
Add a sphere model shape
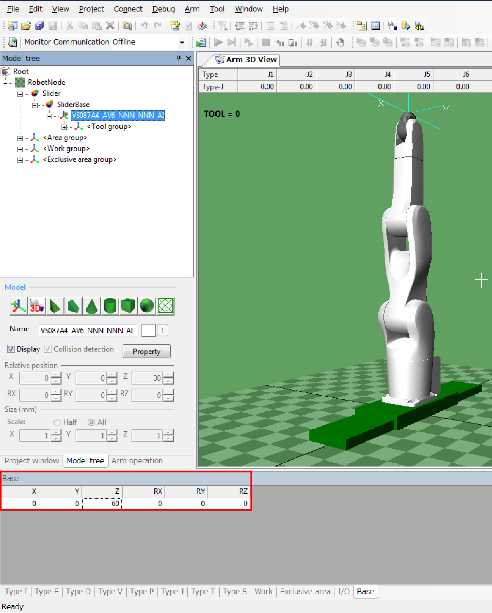click(x=147, y=306)
